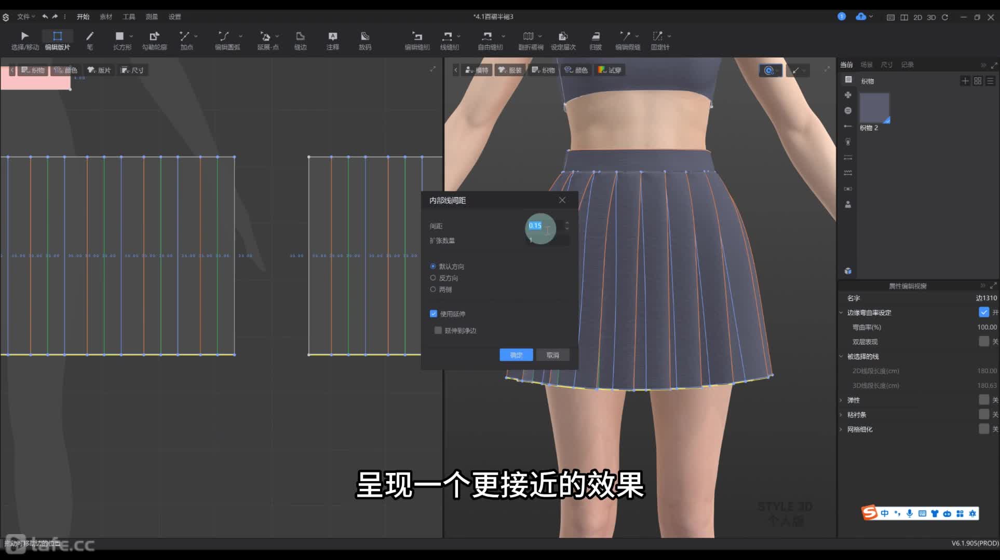The height and width of the screenshot is (560, 1000).
Task: Cancel dialog with 取消 button
Action: point(552,355)
